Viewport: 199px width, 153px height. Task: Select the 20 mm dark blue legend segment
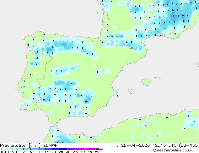click(x=56, y=149)
